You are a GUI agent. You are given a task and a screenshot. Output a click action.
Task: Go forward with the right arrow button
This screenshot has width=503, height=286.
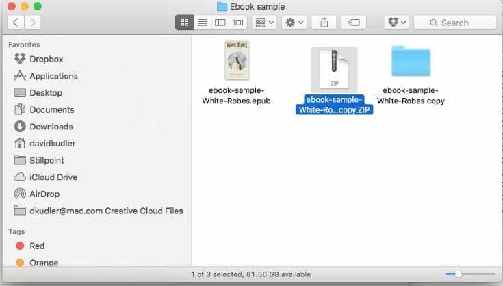(31, 23)
